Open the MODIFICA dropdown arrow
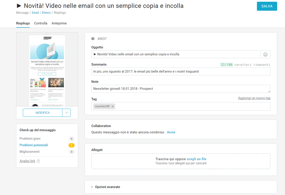This screenshot has height=195, width=285. click(x=66, y=113)
